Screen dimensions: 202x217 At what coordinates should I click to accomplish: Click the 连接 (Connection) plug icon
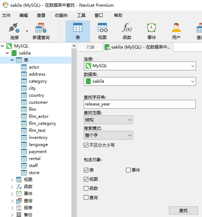[x=14, y=28]
